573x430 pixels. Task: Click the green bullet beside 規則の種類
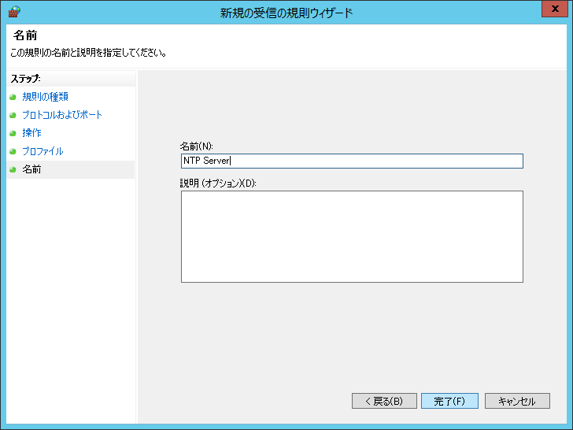pyautogui.click(x=13, y=97)
